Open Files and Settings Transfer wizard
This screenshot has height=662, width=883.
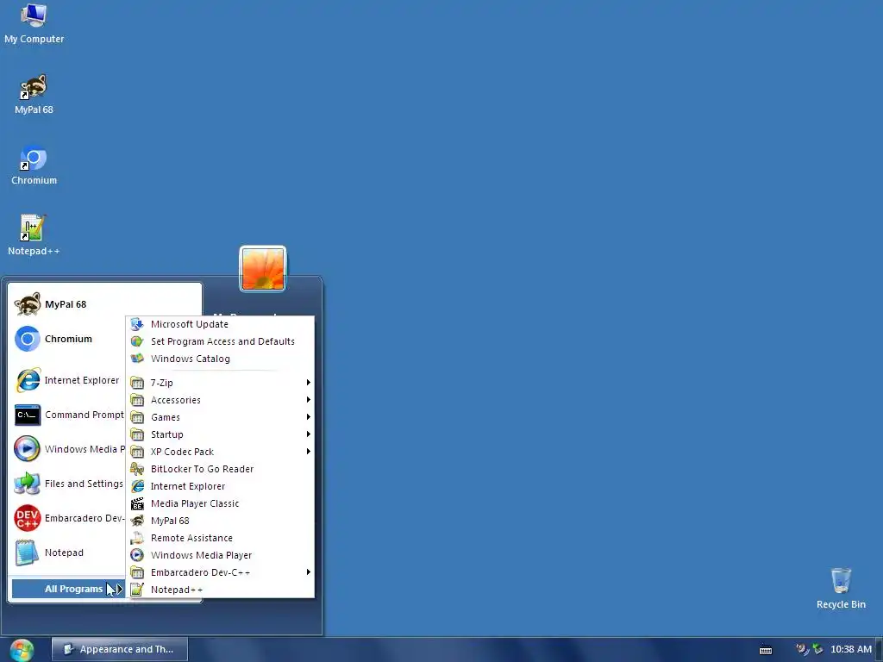click(67, 484)
